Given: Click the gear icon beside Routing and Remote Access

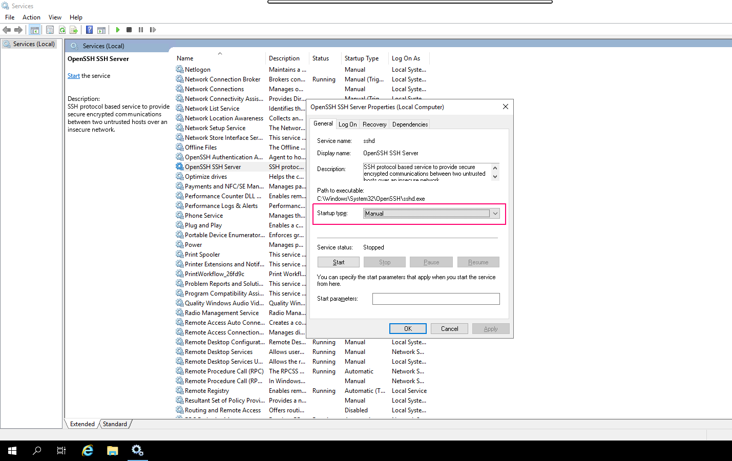Looking at the screenshot, I should pyautogui.click(x=180, y=410).
